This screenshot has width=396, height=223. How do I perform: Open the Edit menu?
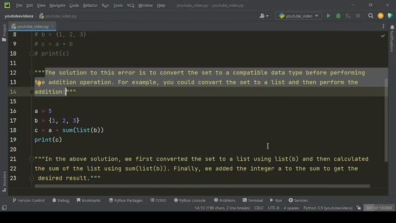click(x=29, y=6)
